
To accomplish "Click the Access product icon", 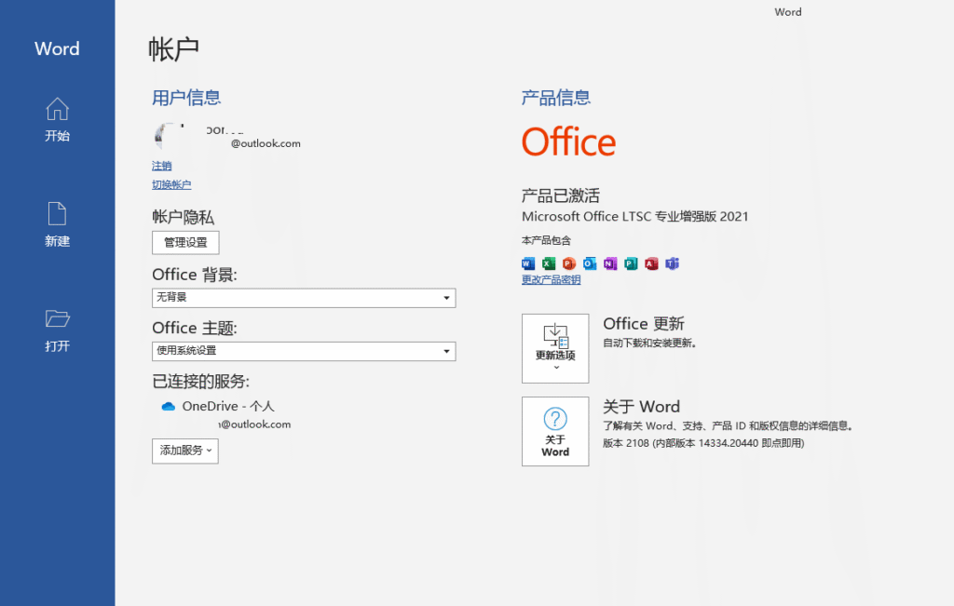I will coord(651,263).
